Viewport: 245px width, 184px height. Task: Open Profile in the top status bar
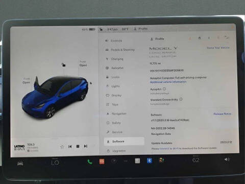click(x=141, y=29)
